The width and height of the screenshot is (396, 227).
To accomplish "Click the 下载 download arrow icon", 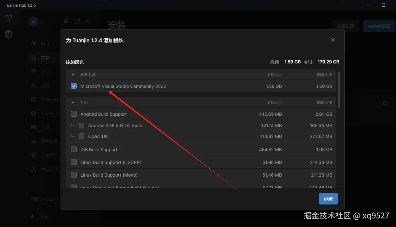I will tap(32, 217).
